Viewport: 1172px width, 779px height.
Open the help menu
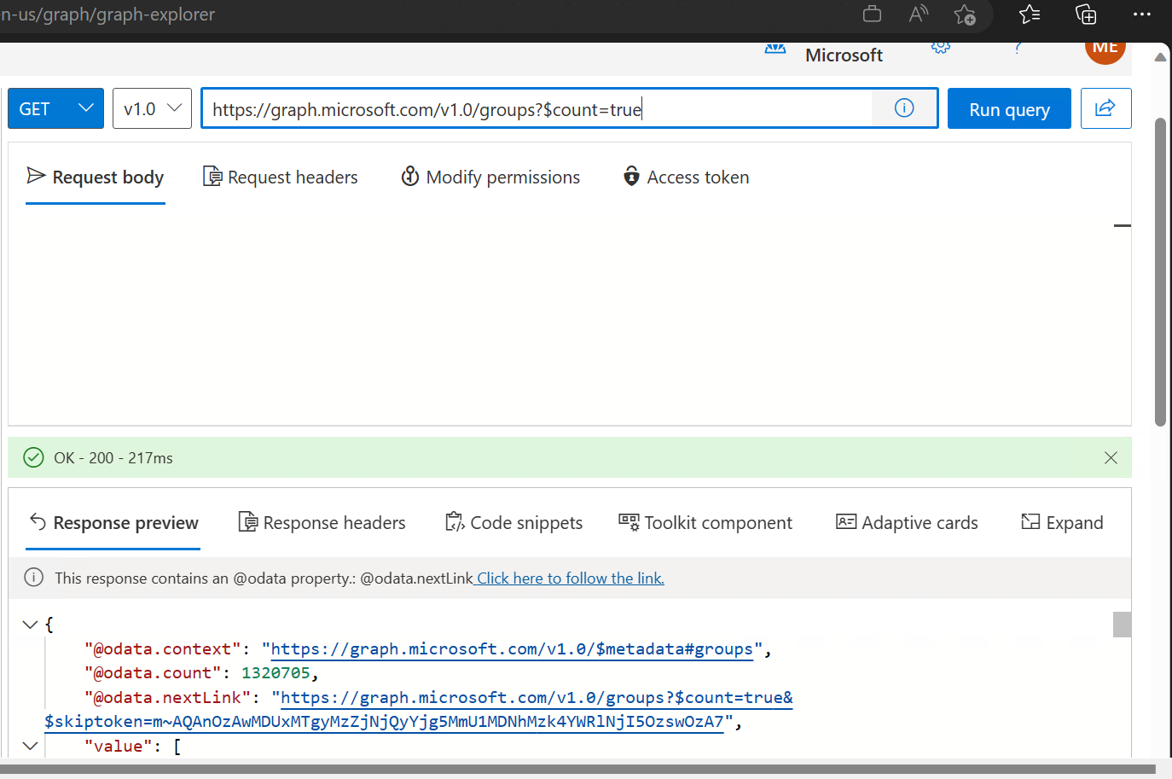pos(1018,48)
